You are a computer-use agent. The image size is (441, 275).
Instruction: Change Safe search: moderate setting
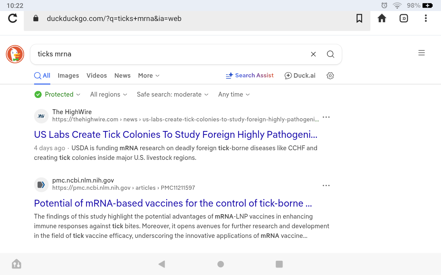pyautogui.click(x=172, y=95)
